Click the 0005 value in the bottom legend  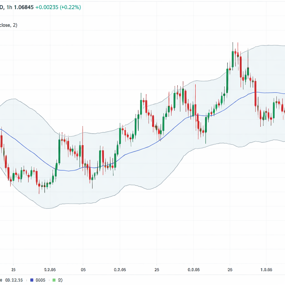point(41,280)
